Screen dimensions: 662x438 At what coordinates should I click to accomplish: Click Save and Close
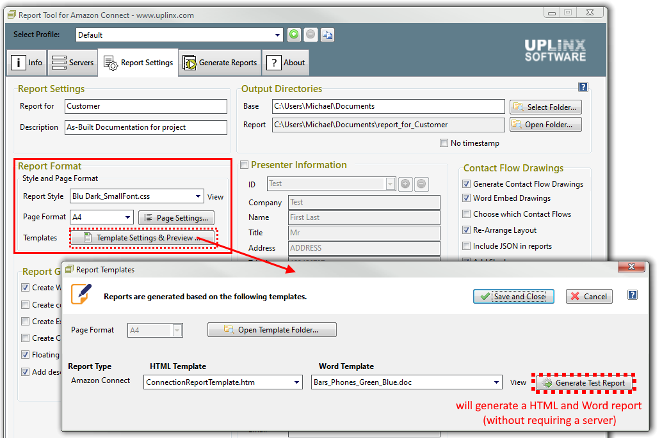513,296
